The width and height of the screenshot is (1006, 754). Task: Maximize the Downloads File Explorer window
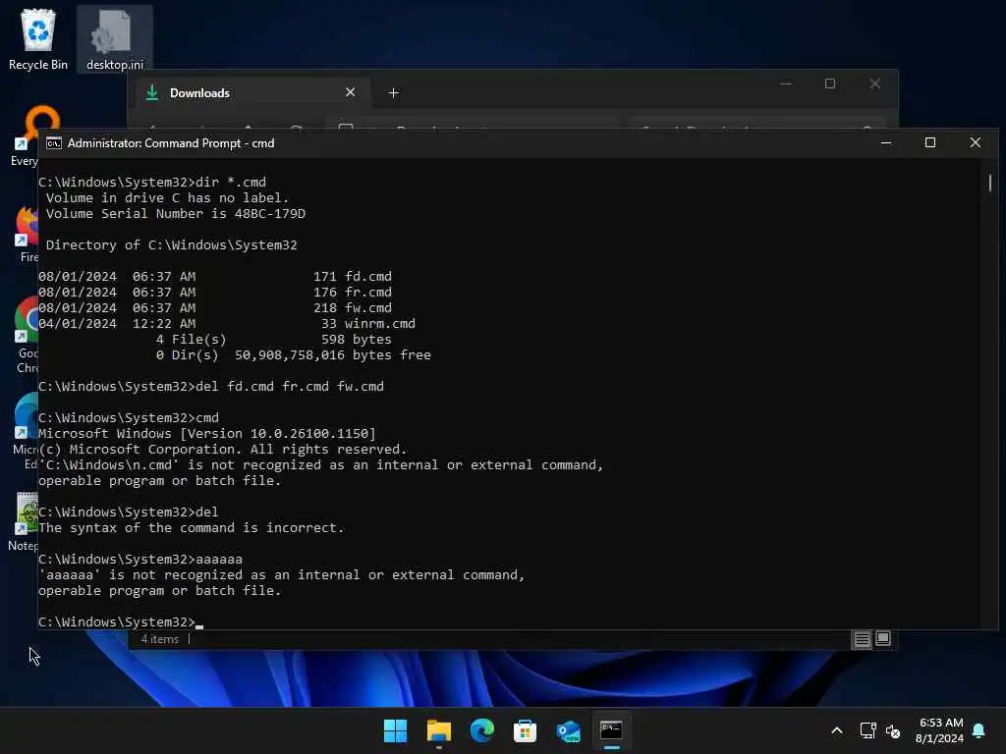click(x=829, y=83)
